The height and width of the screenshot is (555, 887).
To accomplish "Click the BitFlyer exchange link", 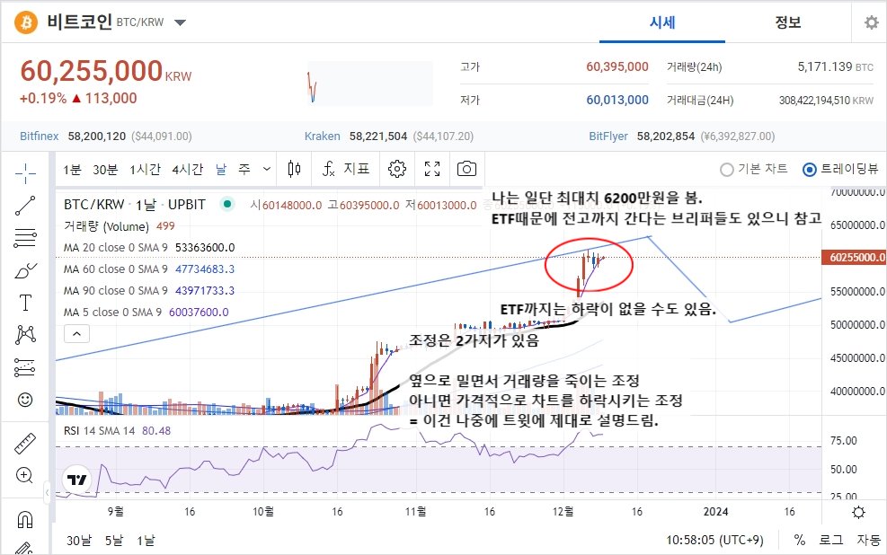I will [x=608, y=137].
